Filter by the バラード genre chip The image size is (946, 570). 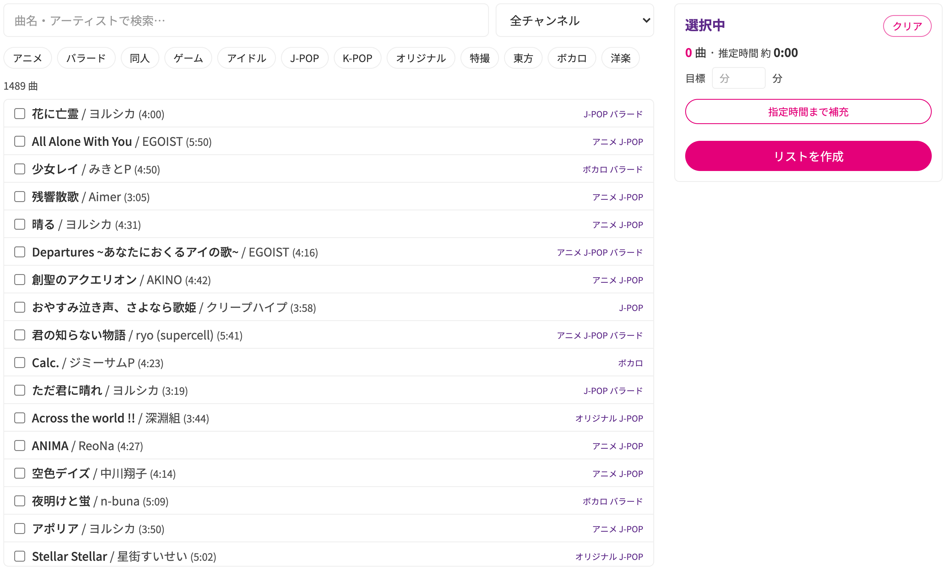pos(86,58)
